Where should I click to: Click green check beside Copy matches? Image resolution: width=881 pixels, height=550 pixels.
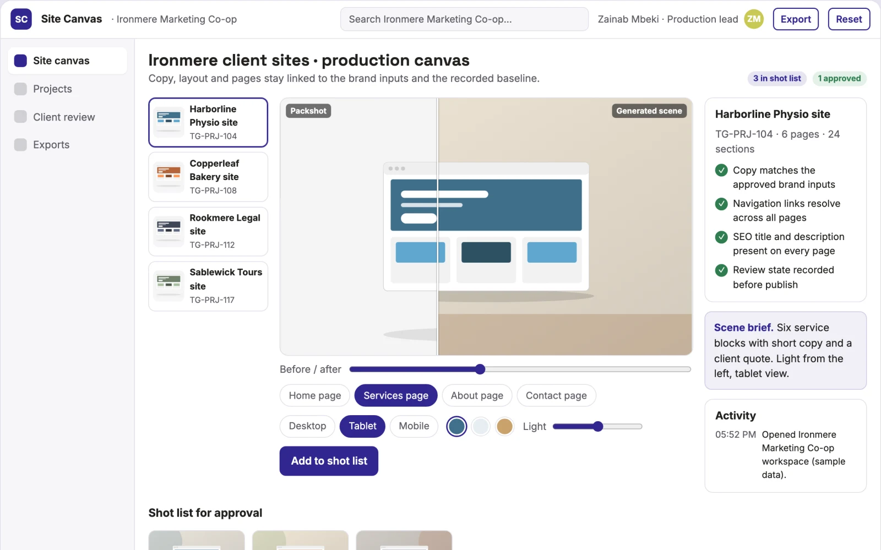click(x=721, y=171)
